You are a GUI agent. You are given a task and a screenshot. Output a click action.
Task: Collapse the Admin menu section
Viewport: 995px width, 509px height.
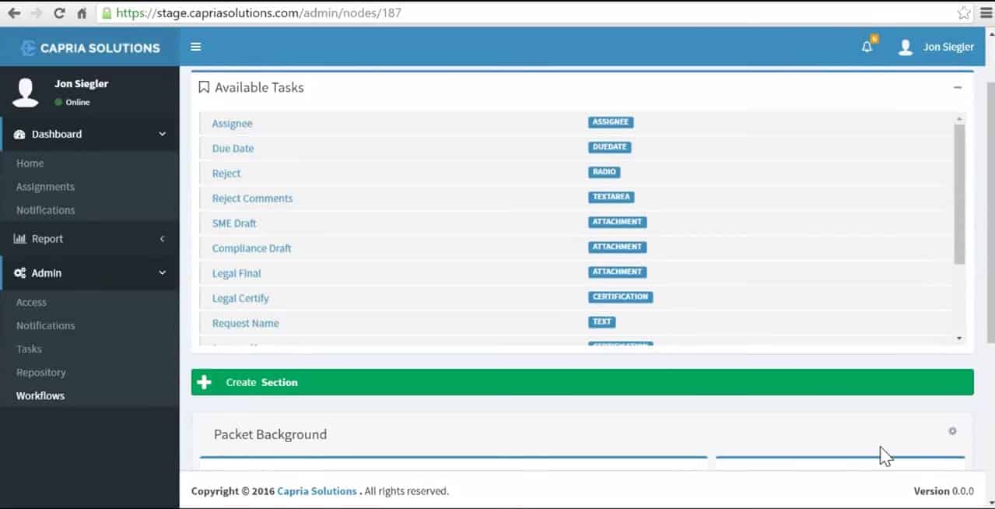pyautogui.click(x=89, y=273)
